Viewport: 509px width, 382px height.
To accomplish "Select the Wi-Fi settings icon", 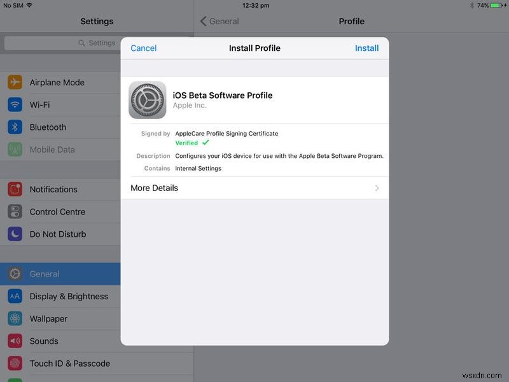I will 15,104.
